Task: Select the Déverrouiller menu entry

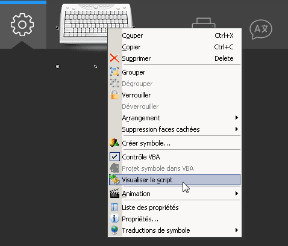Action: (140, 106)
